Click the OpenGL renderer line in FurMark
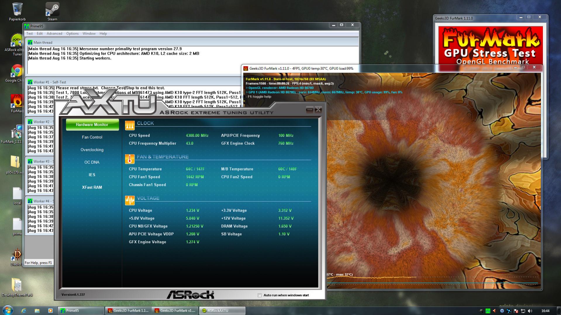 click(280, 88)
